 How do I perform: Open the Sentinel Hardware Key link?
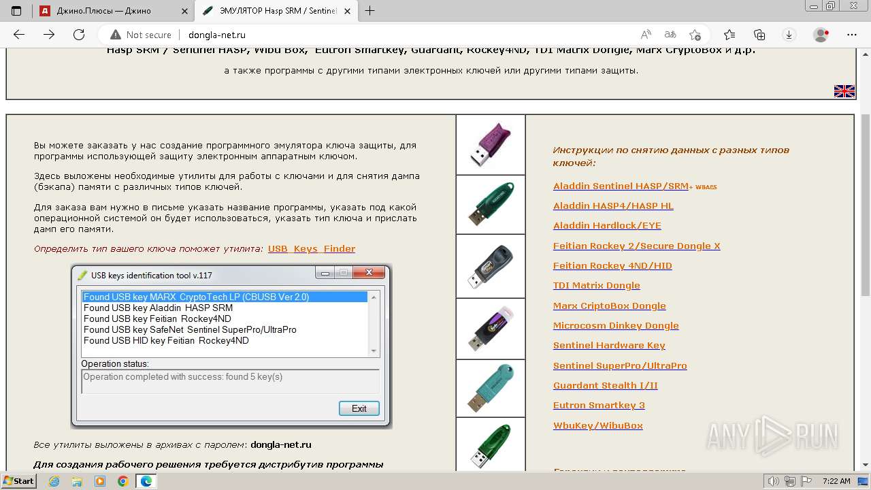(x=609, y=345)
